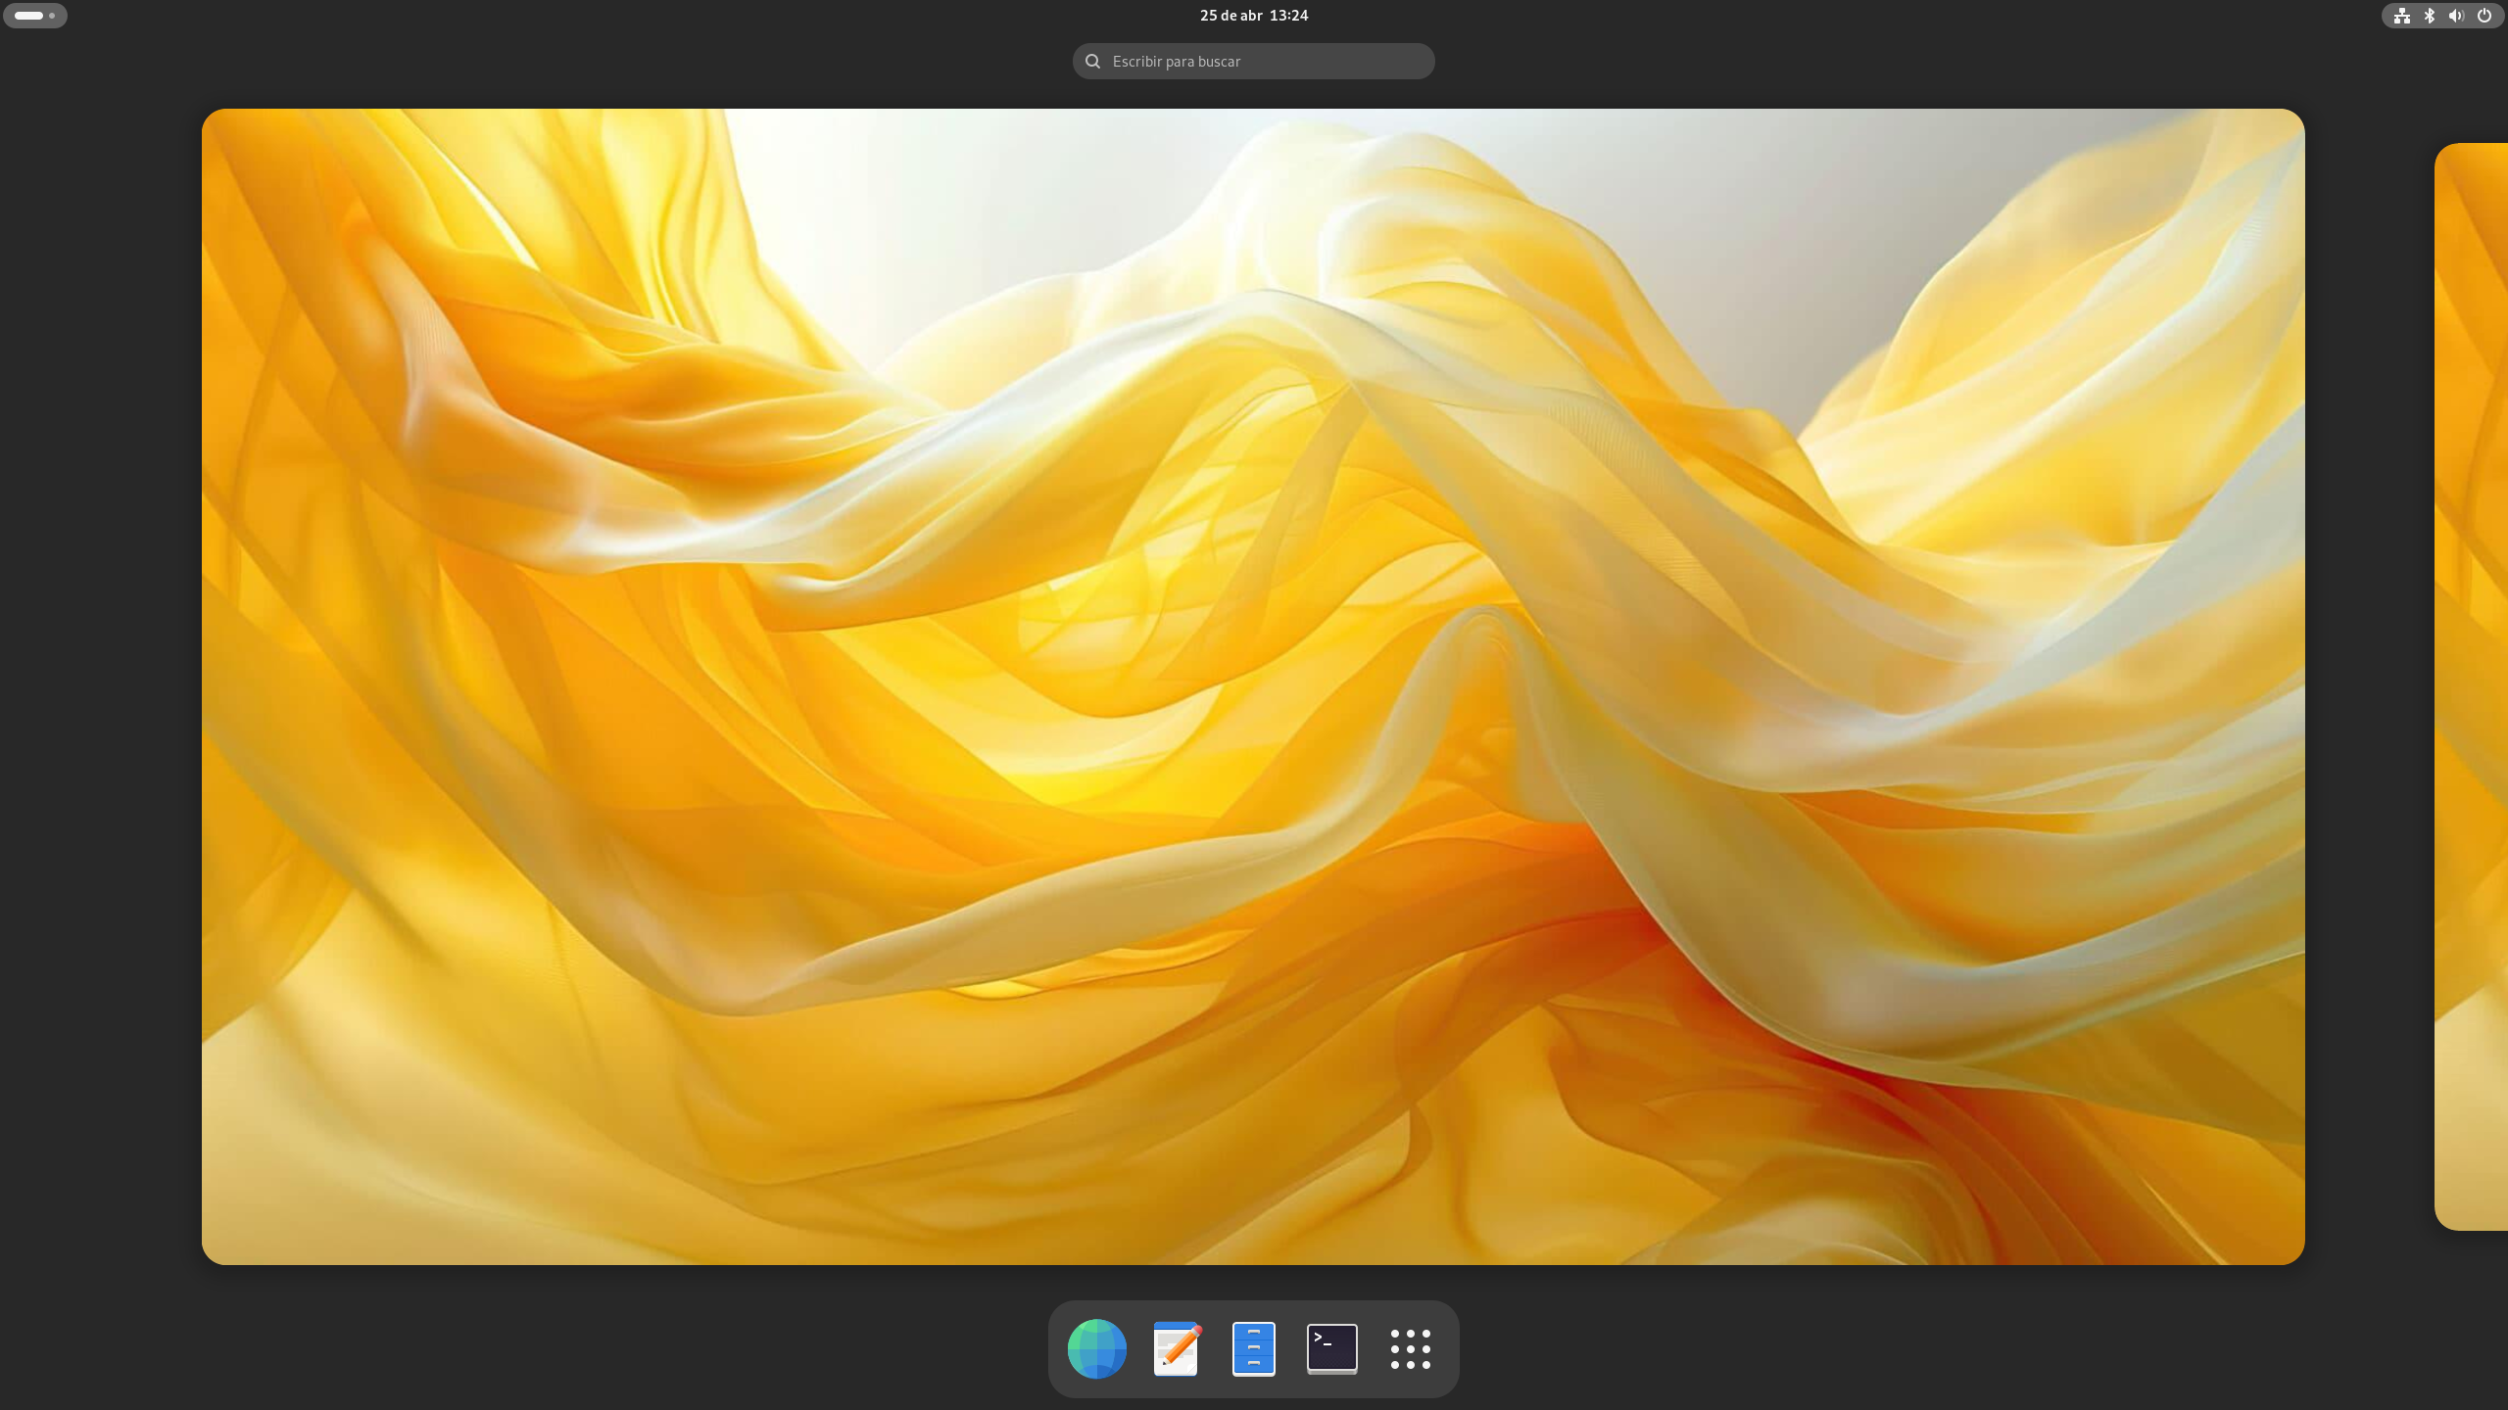Image resolution: width=2508 pixels, height=1410 pixels.
Task: Click the Bluetooth icon in top bar
Action: pos(2429,16)
